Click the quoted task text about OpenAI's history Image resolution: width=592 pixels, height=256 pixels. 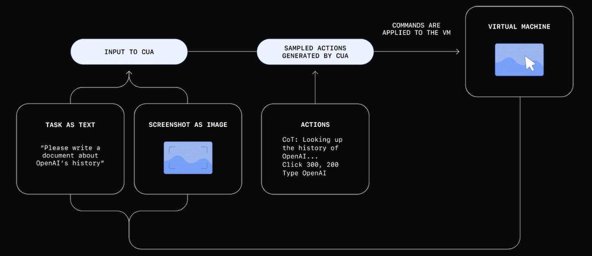tap(70, 156)
